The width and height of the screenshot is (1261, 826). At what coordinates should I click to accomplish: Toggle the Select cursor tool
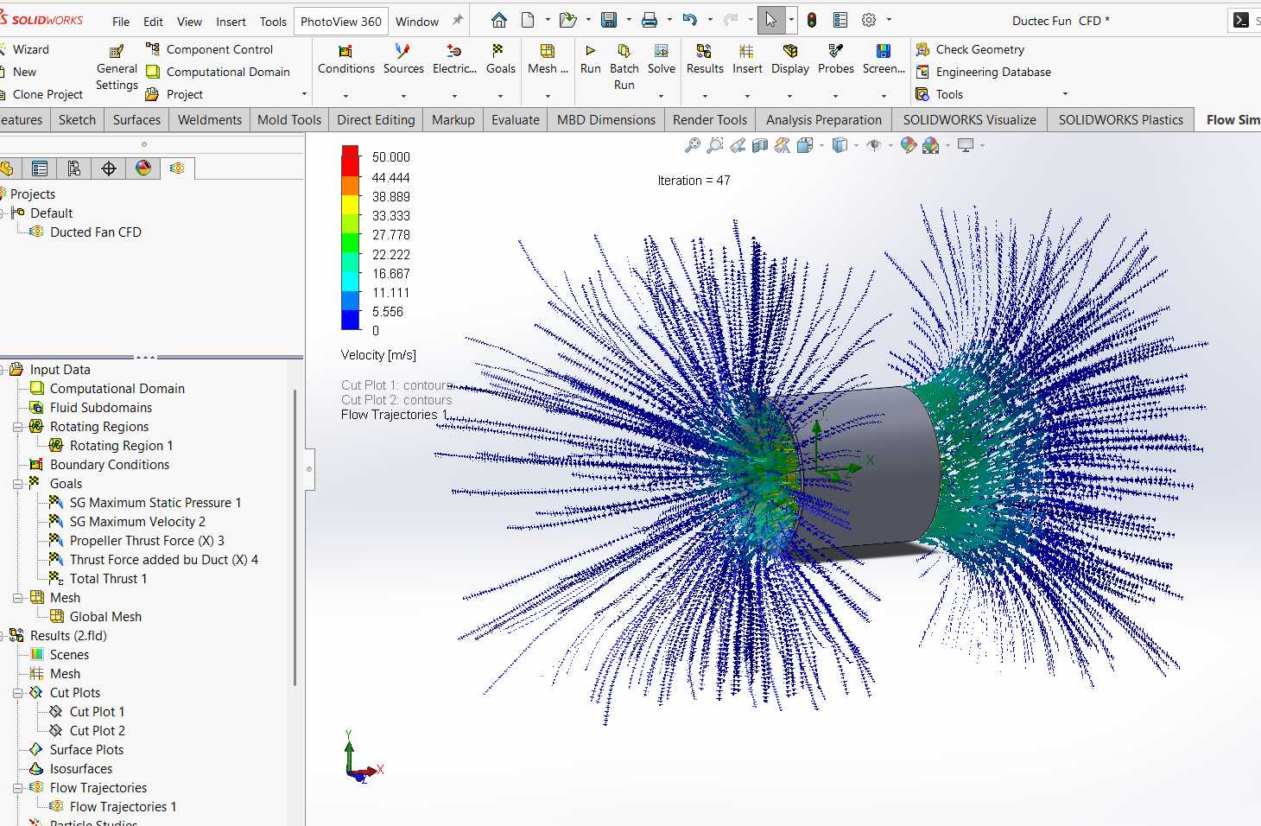coord(771,20)
